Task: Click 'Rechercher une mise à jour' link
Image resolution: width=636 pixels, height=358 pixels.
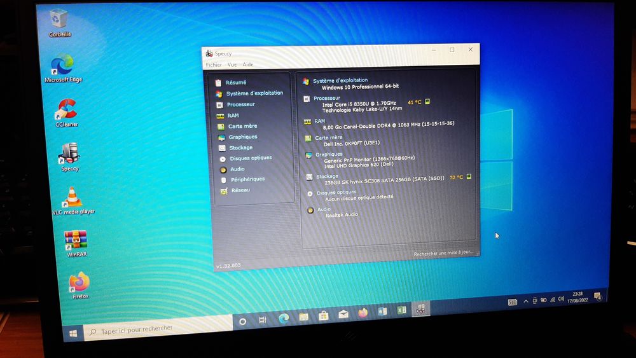Action: [x=443, y=253]
